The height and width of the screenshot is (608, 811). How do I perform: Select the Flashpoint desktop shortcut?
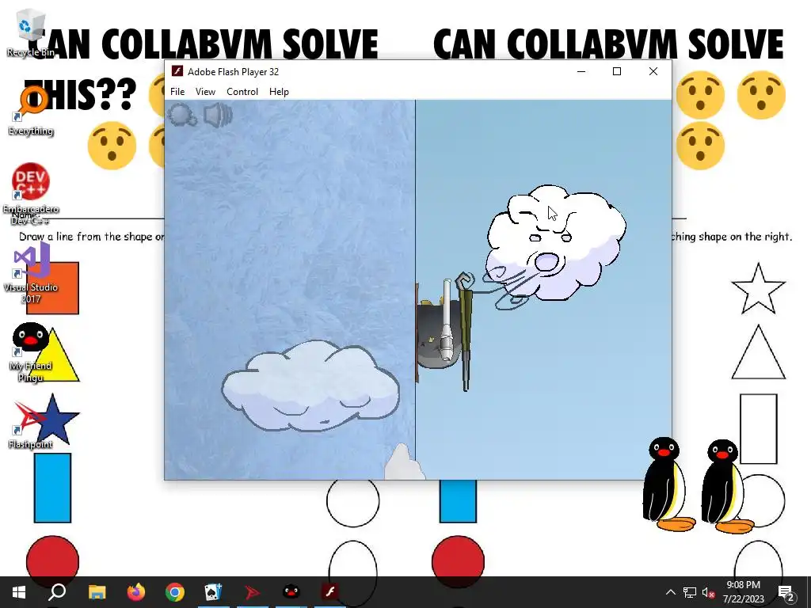click(31, 425)
